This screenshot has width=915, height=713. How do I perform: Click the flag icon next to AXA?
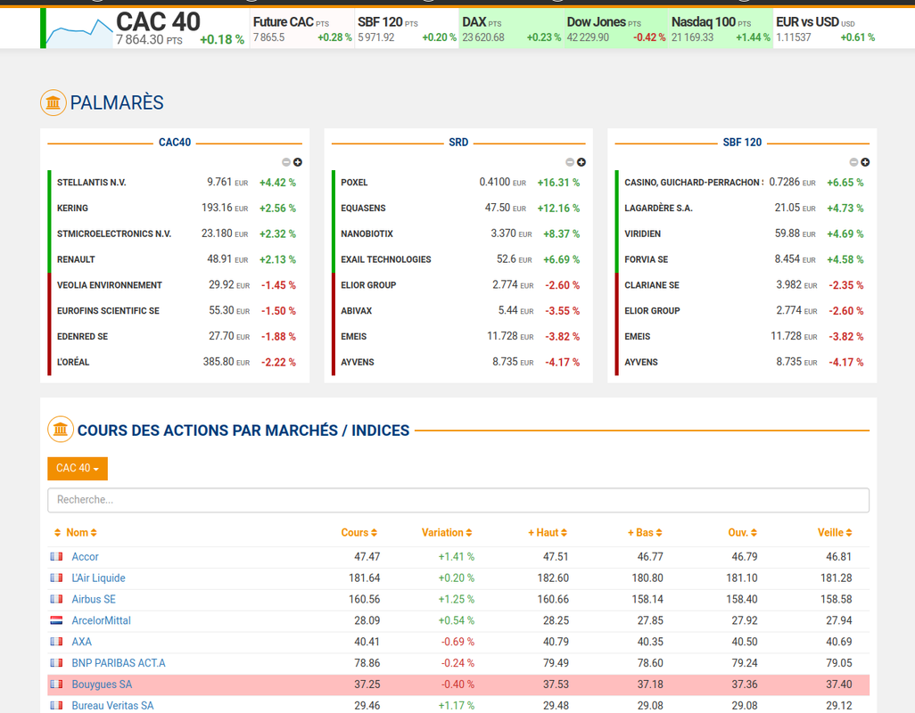point(56,642)
